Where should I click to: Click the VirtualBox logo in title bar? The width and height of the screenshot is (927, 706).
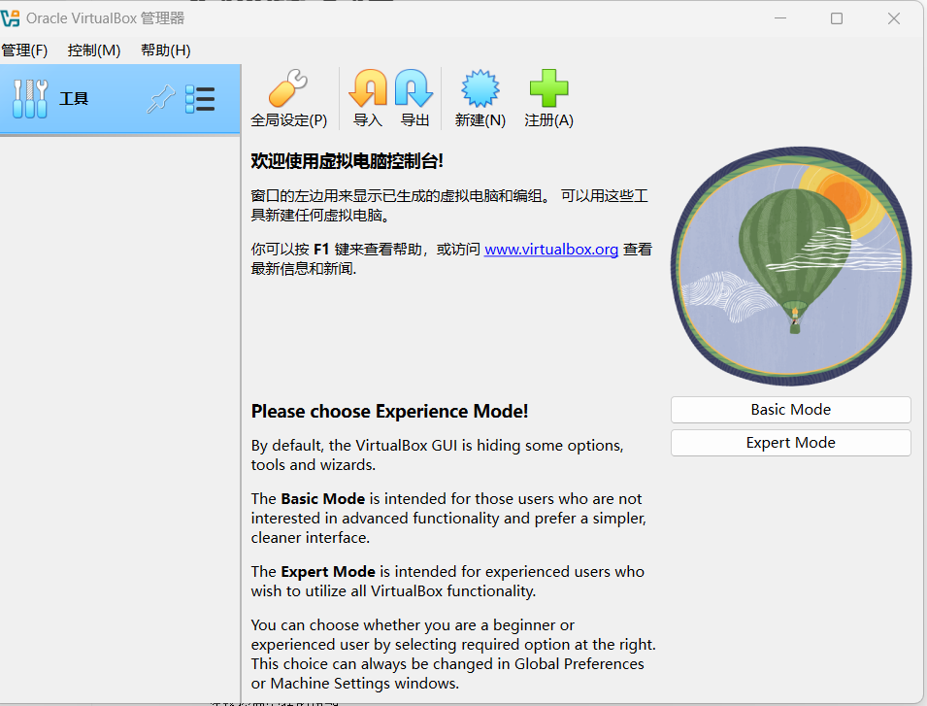pos(10,18)
